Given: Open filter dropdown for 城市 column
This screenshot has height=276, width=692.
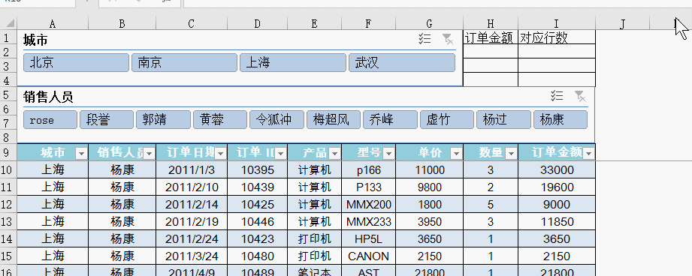Looking at the screenshot, I should [x=81, y=153].
